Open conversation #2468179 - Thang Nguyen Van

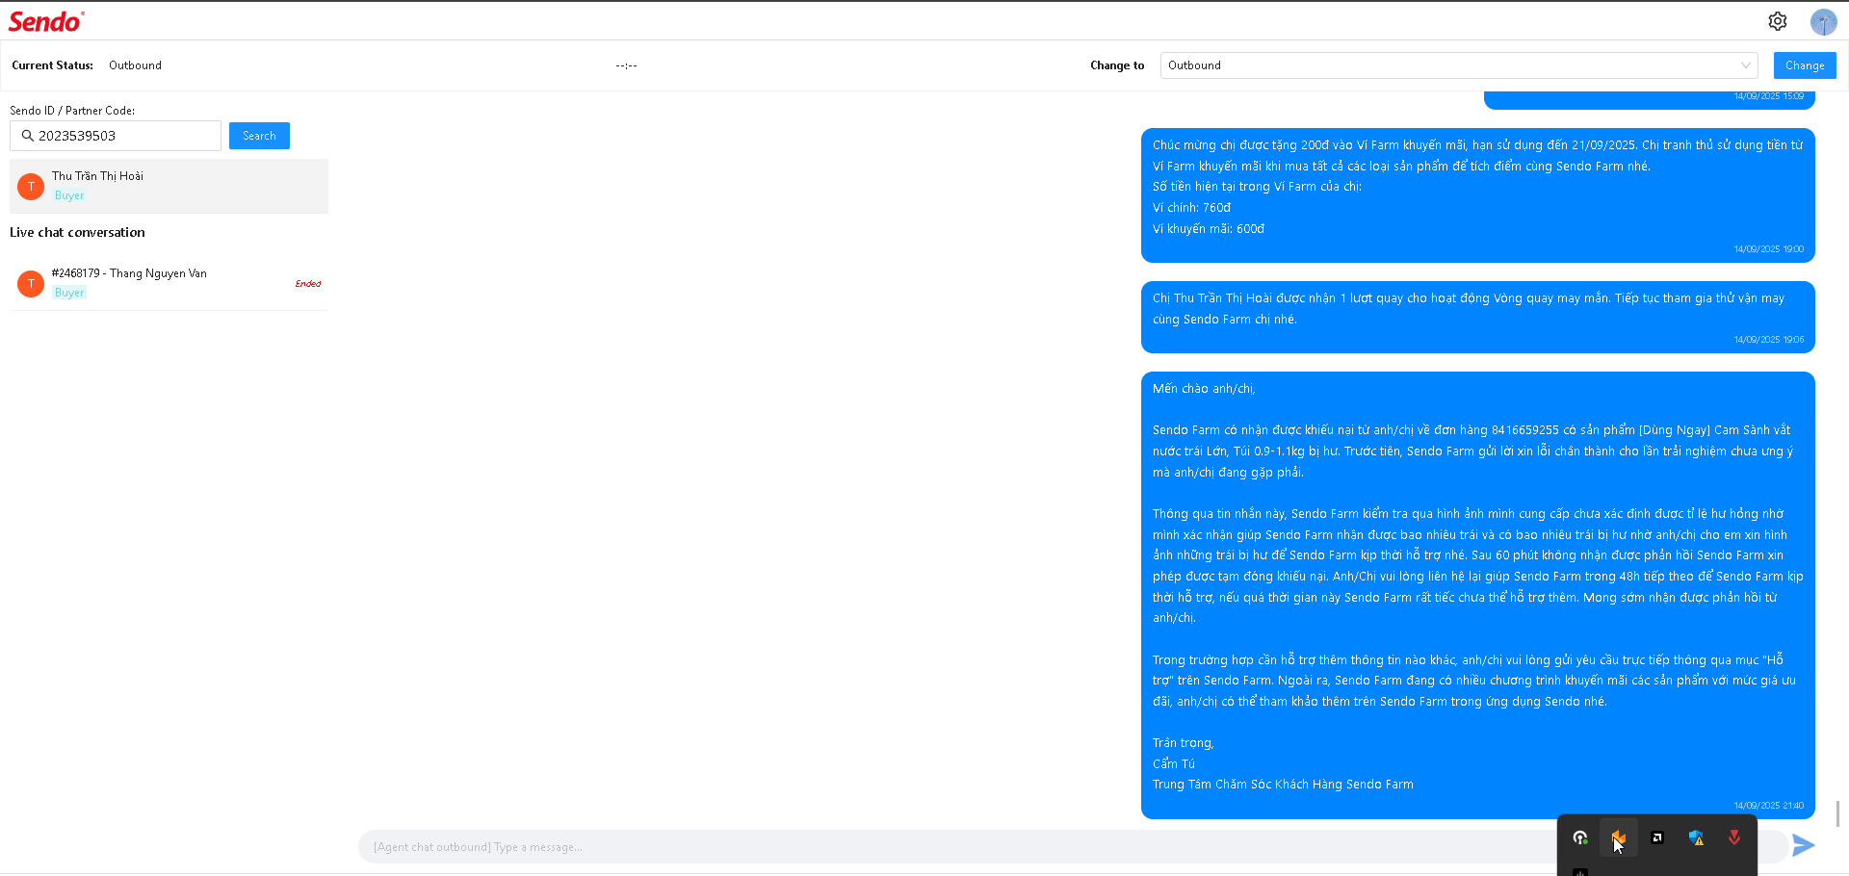click(x=169, y=283)
